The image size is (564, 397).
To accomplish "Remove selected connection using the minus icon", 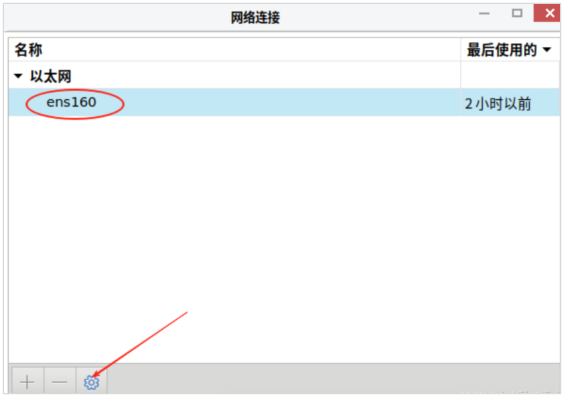I will [60, 382].
